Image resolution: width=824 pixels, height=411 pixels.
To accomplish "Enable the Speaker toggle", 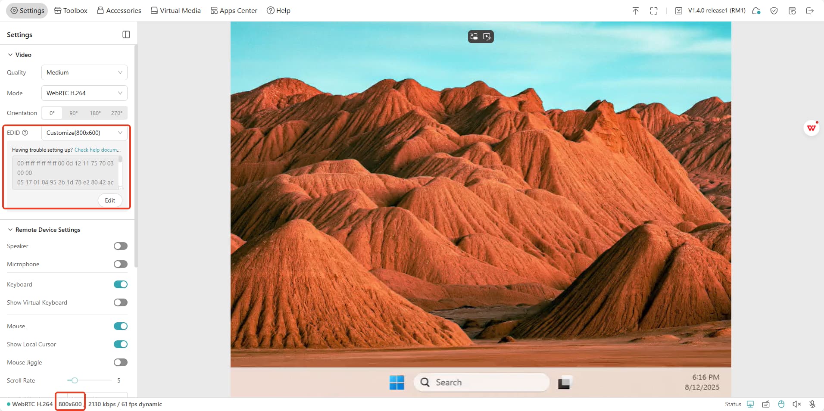I will point(121,246).
